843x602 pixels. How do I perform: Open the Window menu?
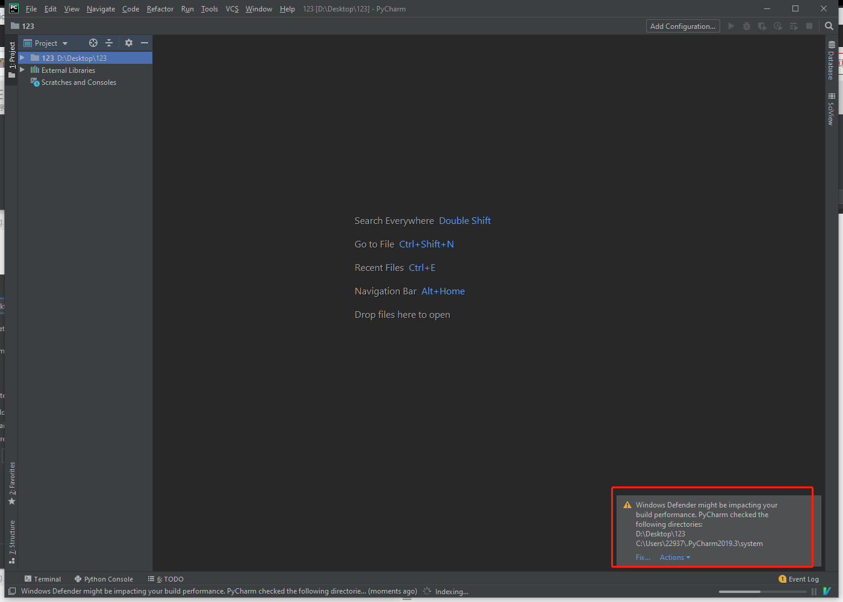tap(259, 9)
